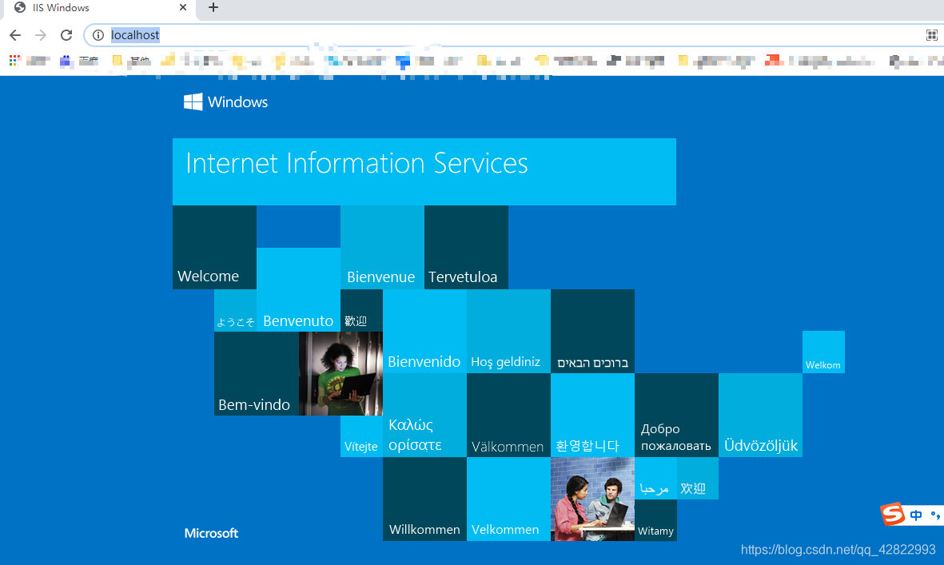Click the 환영합니다 tile
944x565 pixels.
[592, 416]
